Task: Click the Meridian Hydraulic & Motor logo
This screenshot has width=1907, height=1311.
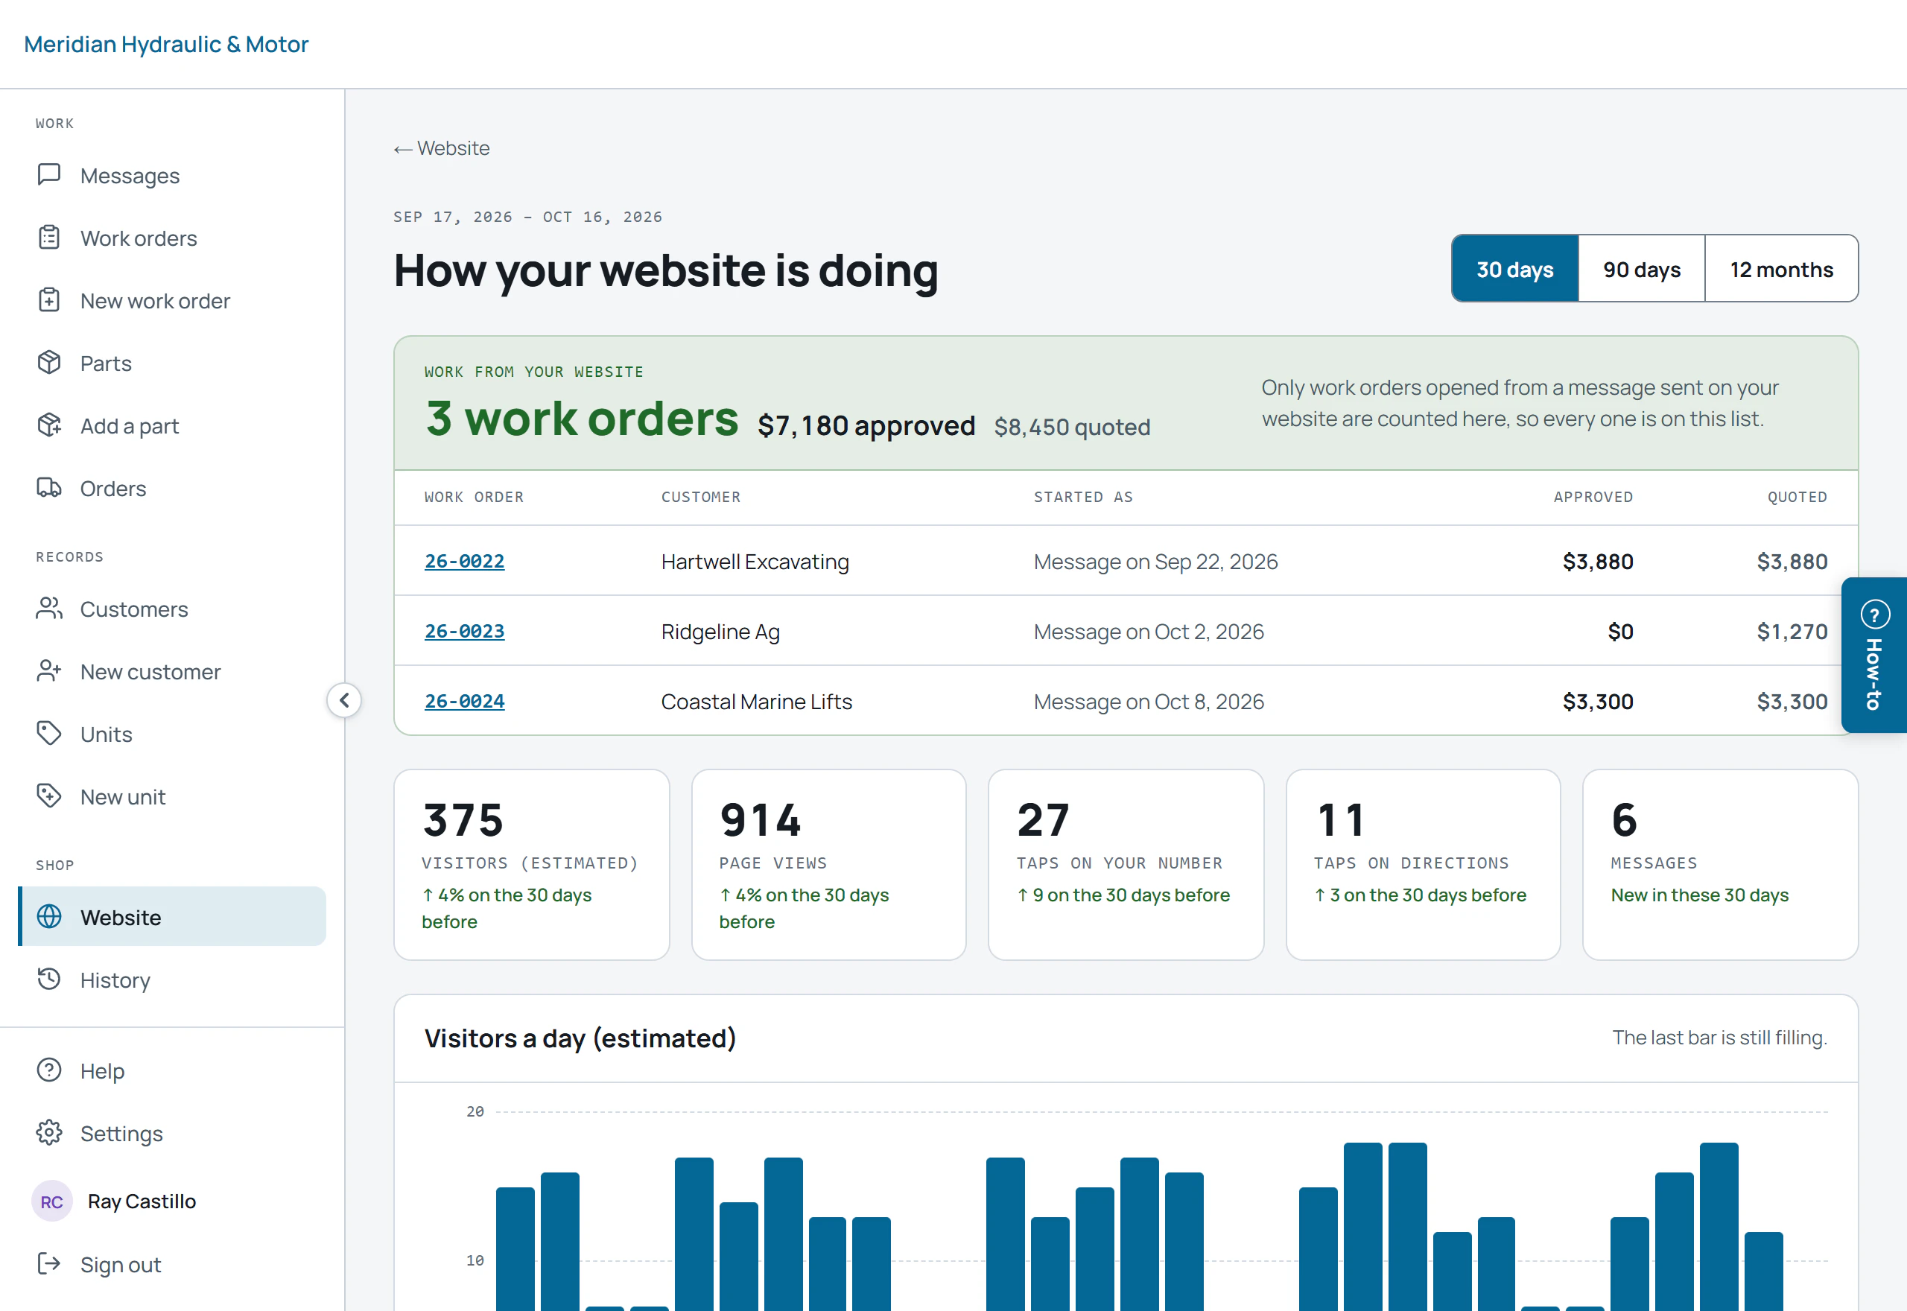Action: [166, 45]
